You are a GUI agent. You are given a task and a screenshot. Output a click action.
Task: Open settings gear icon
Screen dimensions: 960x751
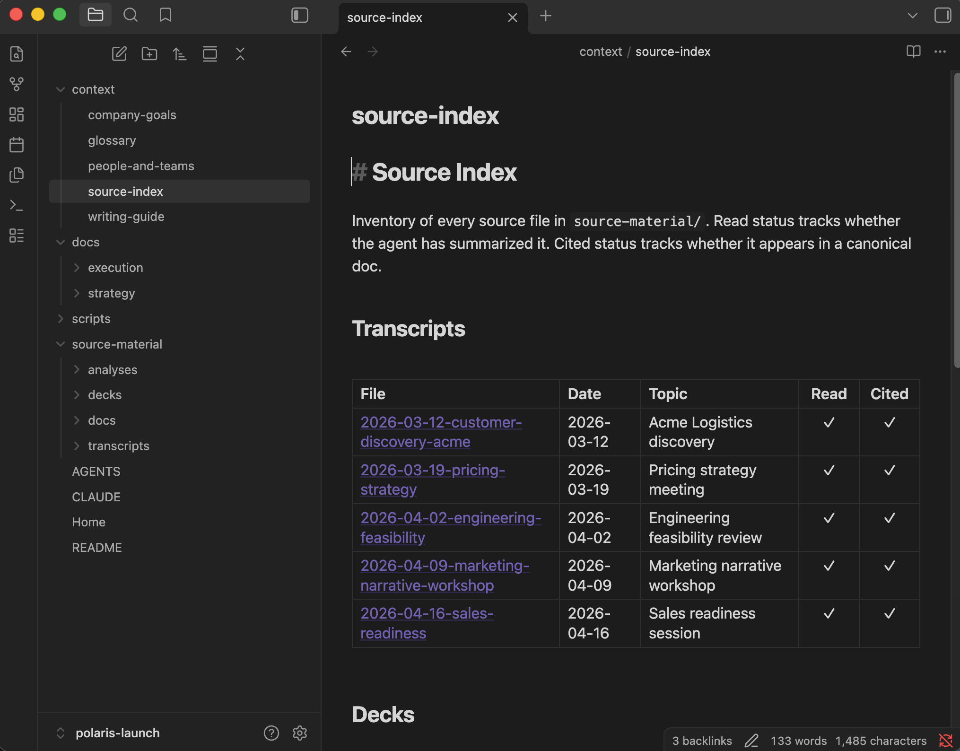(300, 733)
